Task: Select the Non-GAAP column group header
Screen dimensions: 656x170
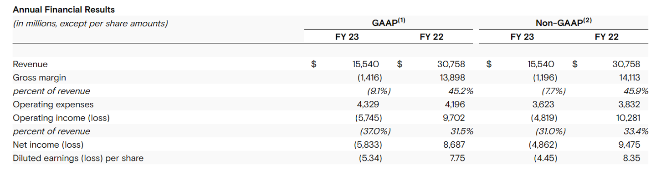Action: (564, 22)
